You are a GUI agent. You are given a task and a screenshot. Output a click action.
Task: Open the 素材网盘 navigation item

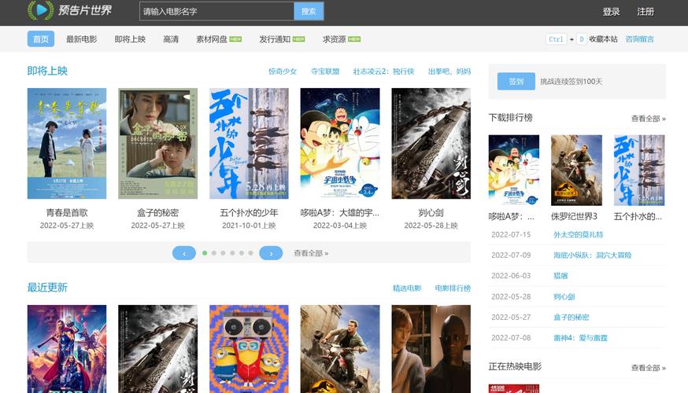[219, 39]
